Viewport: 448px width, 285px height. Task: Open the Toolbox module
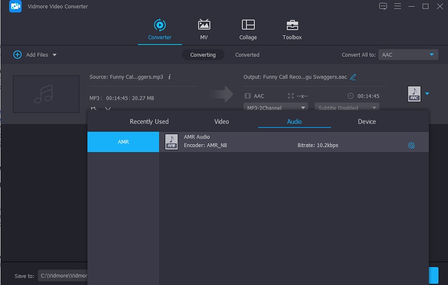coord(292,30)
